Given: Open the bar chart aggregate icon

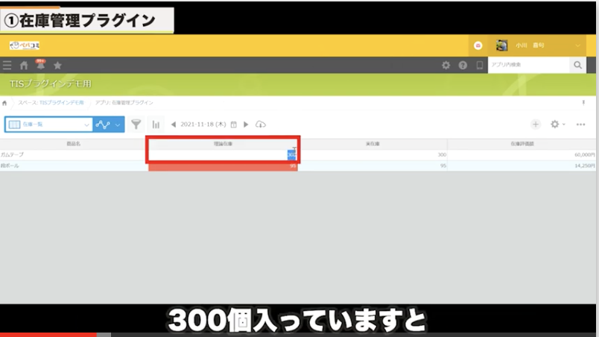Looking at the screenshot, I should point(156,125).
